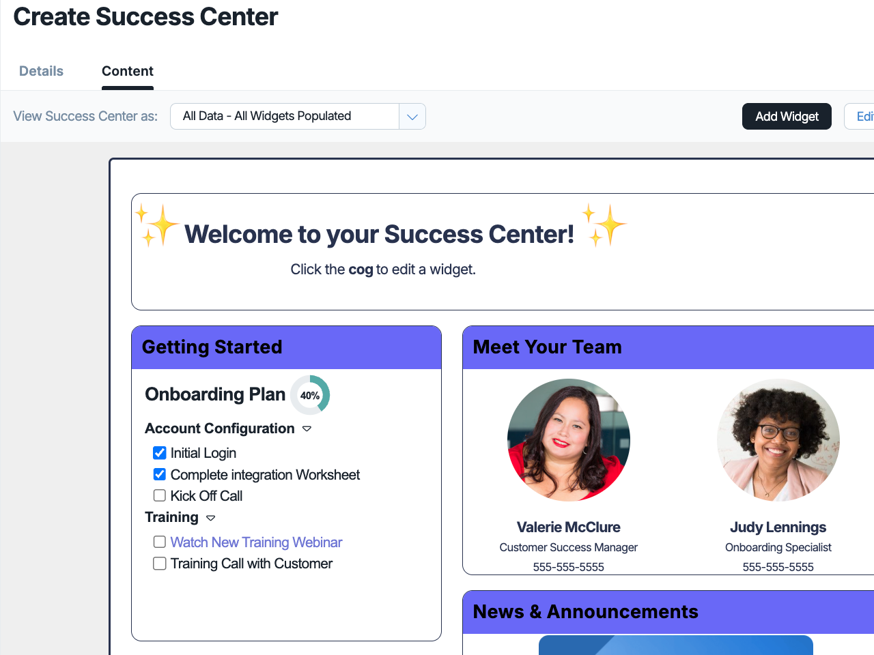Check the Kick Off Call checkbox
Image resolution: width=874 pixels, height=655 pixels.
coord(160,495)
